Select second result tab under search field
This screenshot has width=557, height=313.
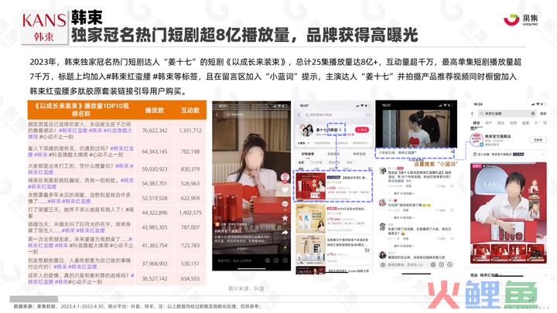489,123
